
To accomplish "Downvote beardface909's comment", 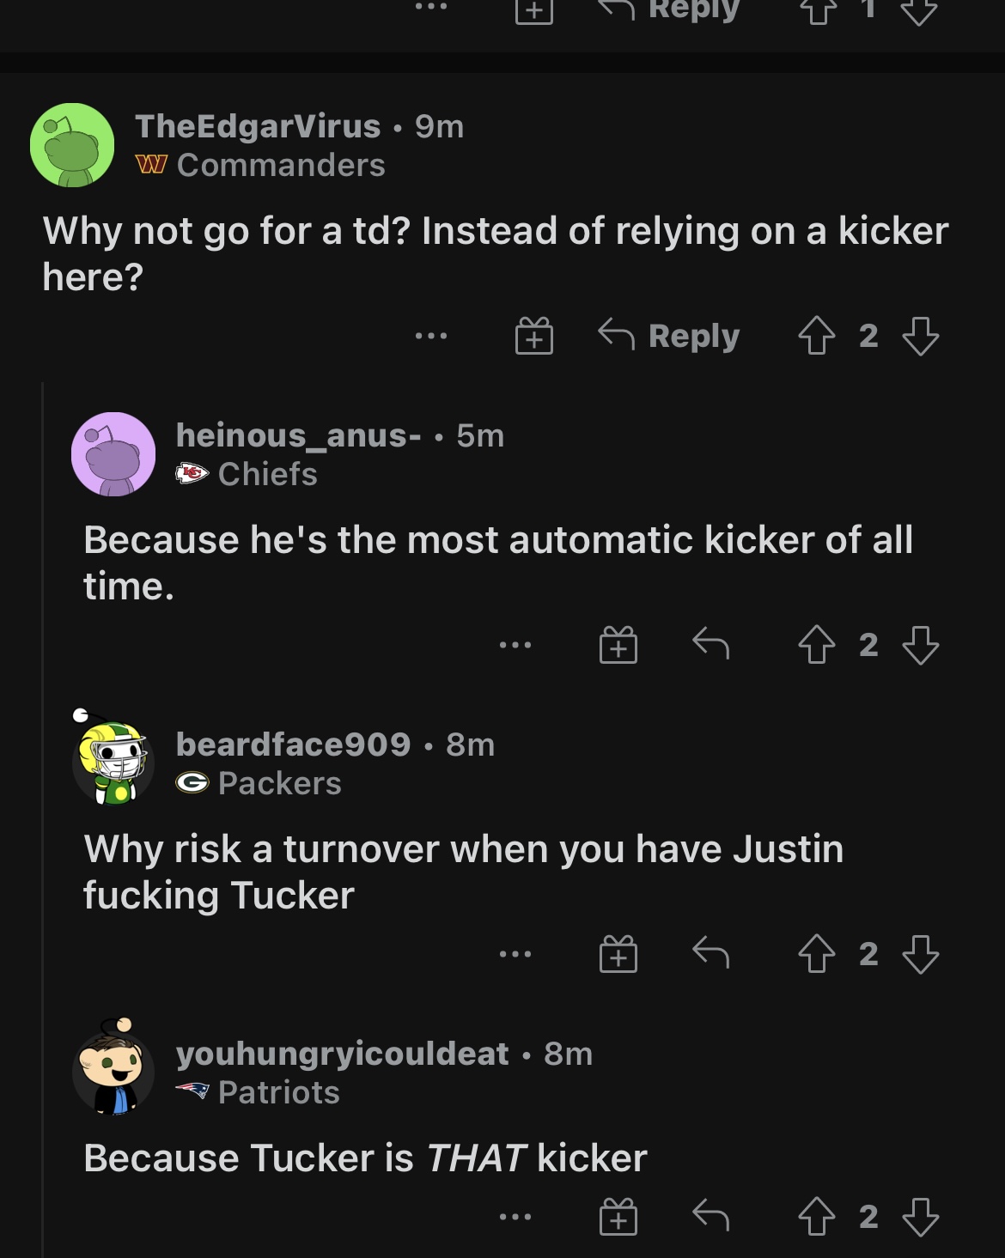I will coord(921,954).
